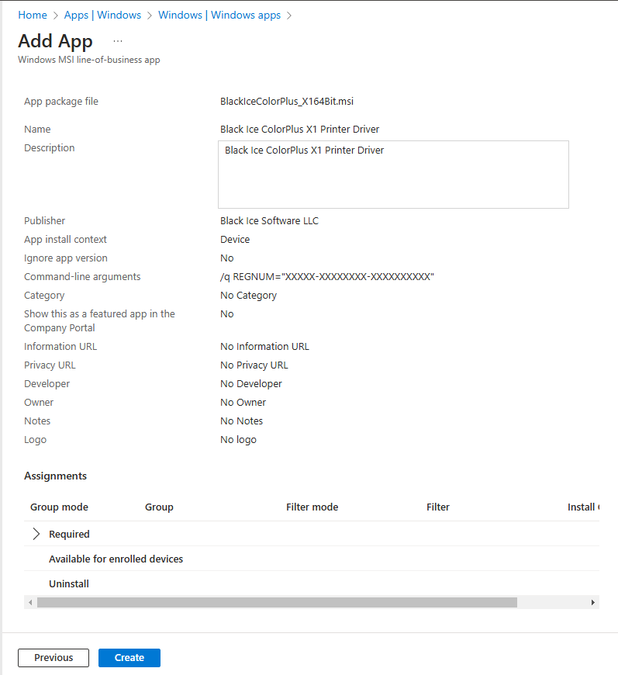This screenshot has height=675, width=618.
Task: Click the assignments horizontal scrollbar thumb
Action: [277, 602]
